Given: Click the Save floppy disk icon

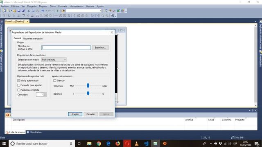Looking at the screenshot, I should click(19, 11).
